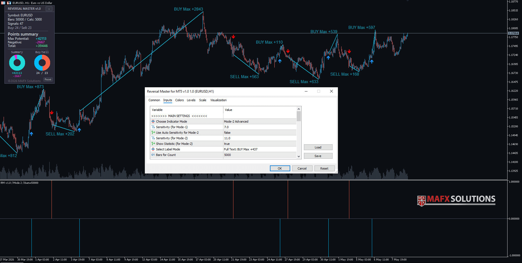Image resolution: width=522 pixels, height=263 pixels.
Task: Click the red sell arrow near SELL Max +202
Action: [52, 113]
